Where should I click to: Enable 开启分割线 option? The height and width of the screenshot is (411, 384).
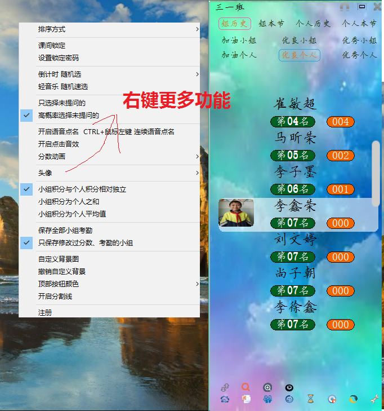click(x=110, y=297)
